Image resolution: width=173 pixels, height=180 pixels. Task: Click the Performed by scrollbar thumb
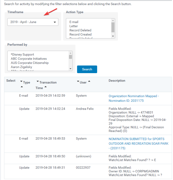[71, 57]
